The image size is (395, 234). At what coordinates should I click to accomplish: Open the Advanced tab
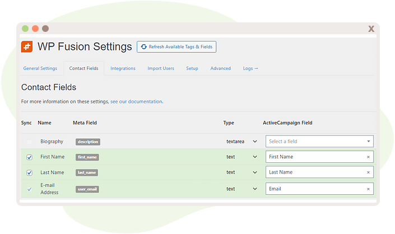(221, 68)
